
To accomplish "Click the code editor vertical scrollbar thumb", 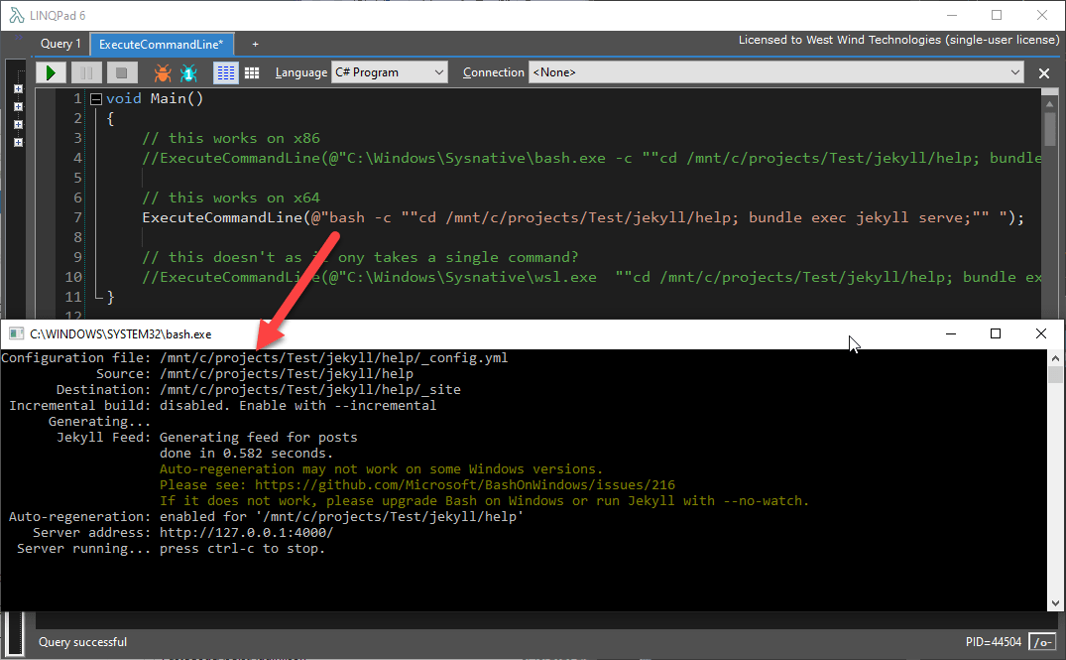I will click(1050, 129).
